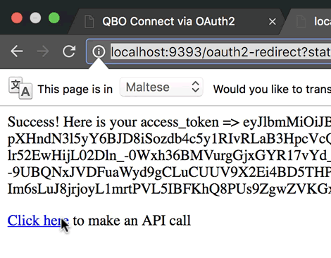
Task: Reload the current page
Action: click(69, 51)
